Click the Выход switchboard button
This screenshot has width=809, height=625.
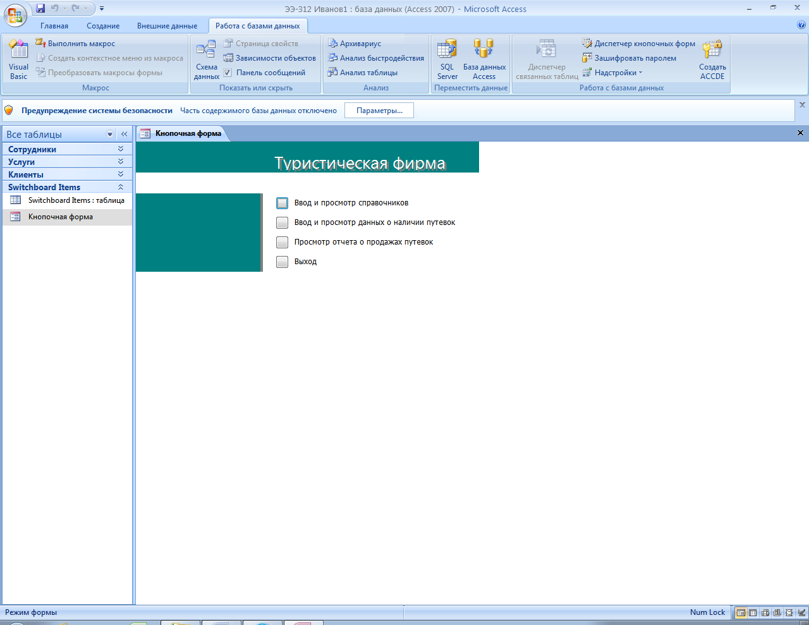pyautogui.click(x=283, y=262)
